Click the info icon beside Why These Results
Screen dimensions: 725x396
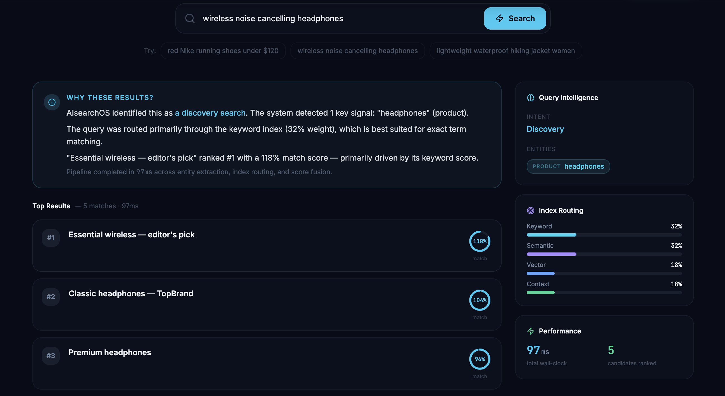click(52, 102)
